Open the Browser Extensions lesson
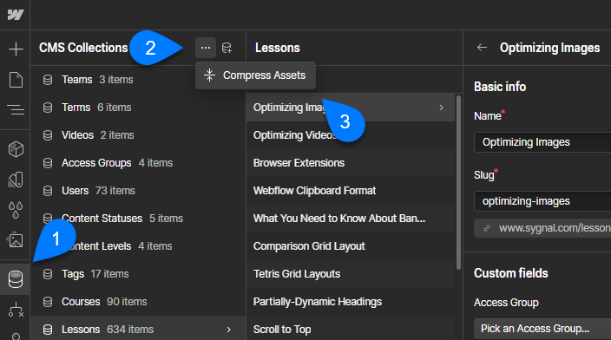611x340 pixels. point(351,163)
